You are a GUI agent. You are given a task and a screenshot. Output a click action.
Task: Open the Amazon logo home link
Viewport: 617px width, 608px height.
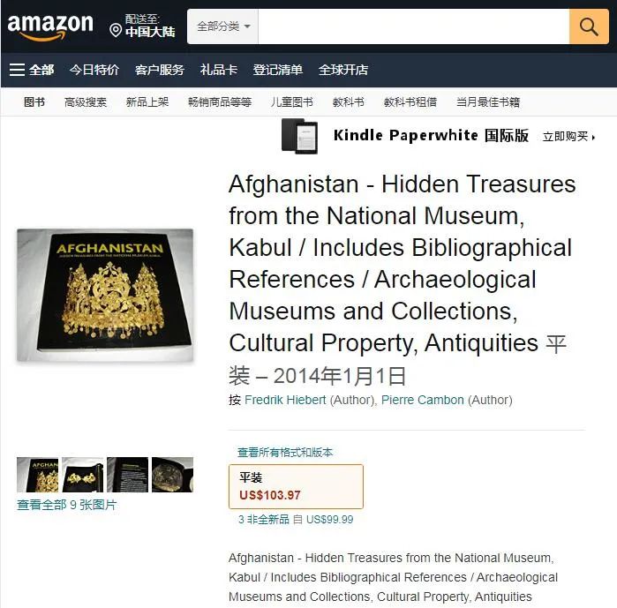50,27
